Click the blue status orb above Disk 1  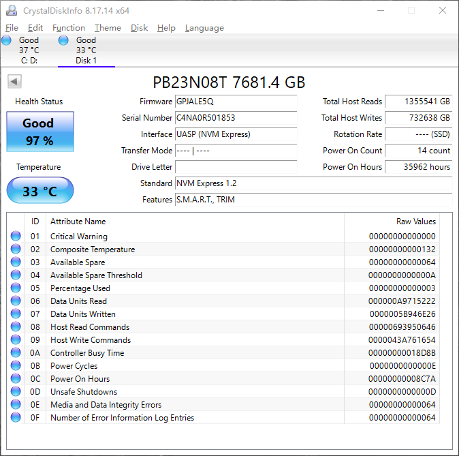63,40
